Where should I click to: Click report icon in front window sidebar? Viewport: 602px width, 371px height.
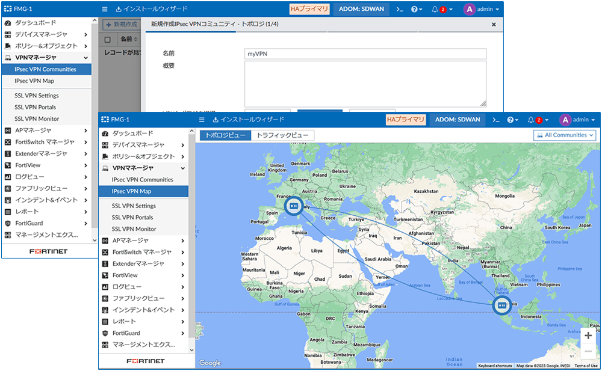[x=105, y=322]
